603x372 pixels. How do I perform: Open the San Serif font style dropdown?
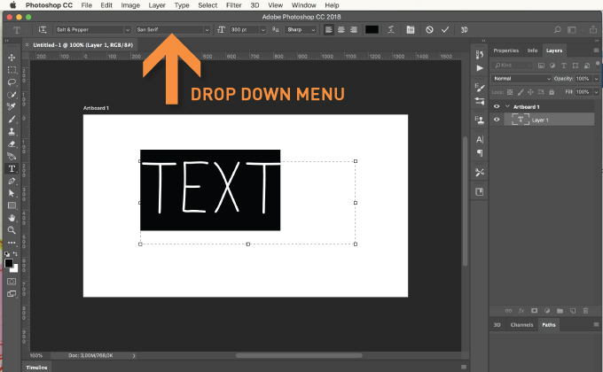pyautogui.click(x=172, y=30)
